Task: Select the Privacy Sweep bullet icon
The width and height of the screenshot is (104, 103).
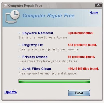Action: coord(20,57)
